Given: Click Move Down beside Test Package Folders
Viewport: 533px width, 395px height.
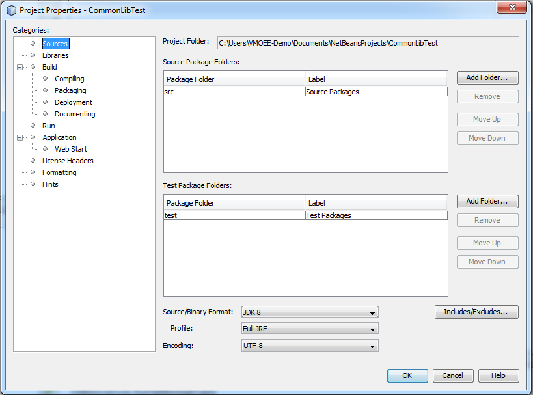Looking at the screenshot, I should [x=487, y=262].
